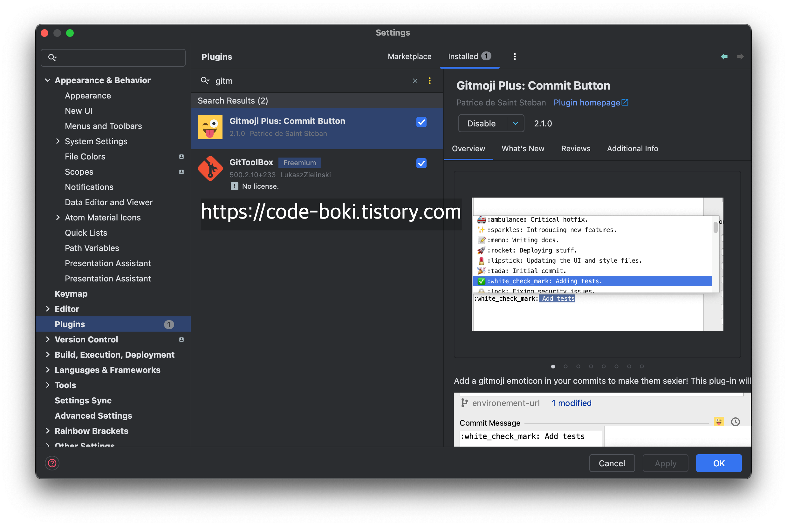Click the GitToolBox plugin icon
Viewport: 787px width, 526px height.
tap(210, 168)
